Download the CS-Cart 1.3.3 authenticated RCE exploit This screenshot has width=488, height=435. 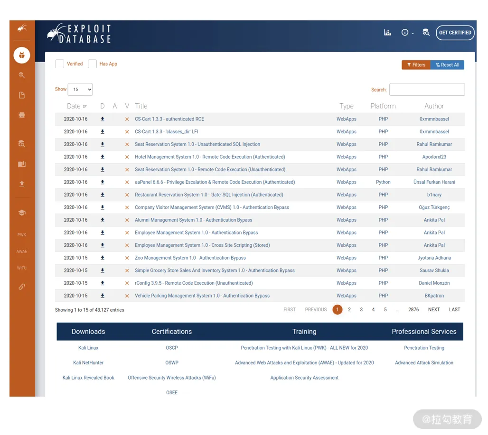coord(103,119)
